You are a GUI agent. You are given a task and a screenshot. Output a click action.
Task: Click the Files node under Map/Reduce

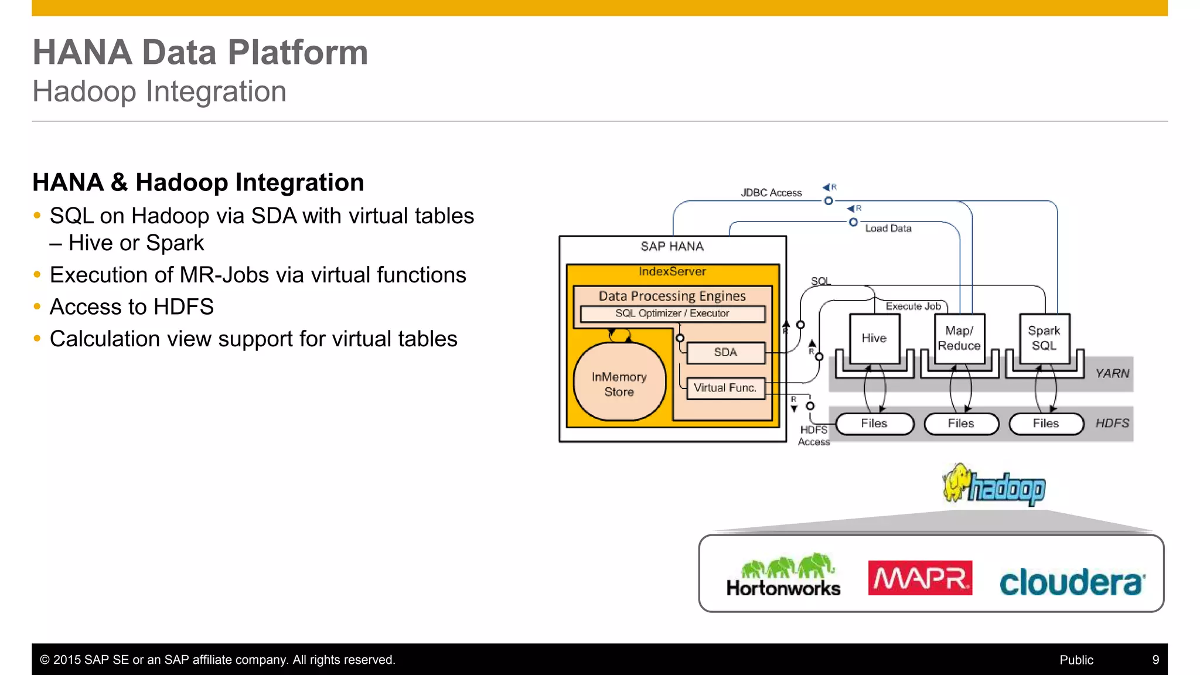pos(962,424)
